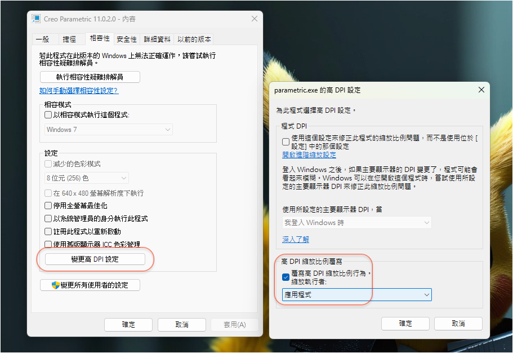Switch to the 安全性 tab

pos(127,39)
